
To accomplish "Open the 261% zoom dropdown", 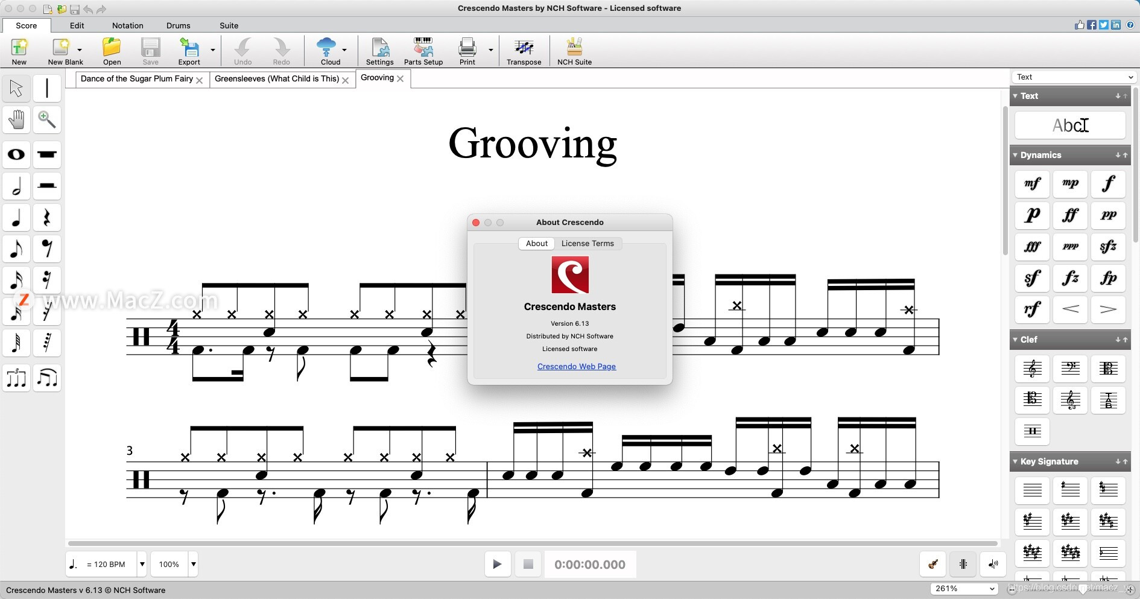I will 964,589.
